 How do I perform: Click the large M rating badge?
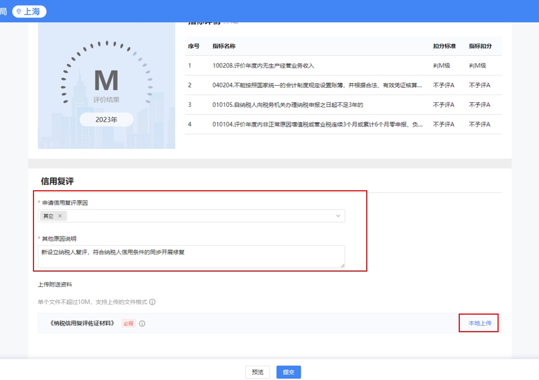pos(106,80)
